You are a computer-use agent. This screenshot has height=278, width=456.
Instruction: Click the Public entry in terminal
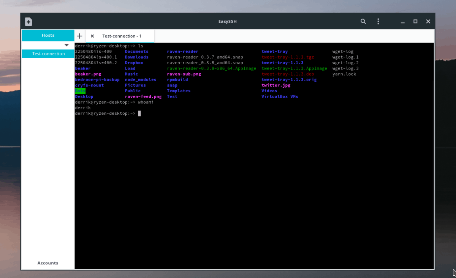click(x=133, y=91)
